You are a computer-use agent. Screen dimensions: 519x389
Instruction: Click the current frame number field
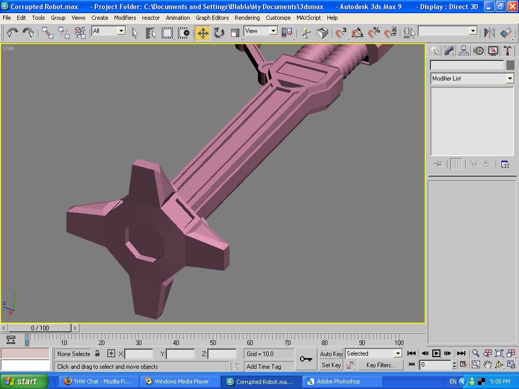tap(435, 365)
